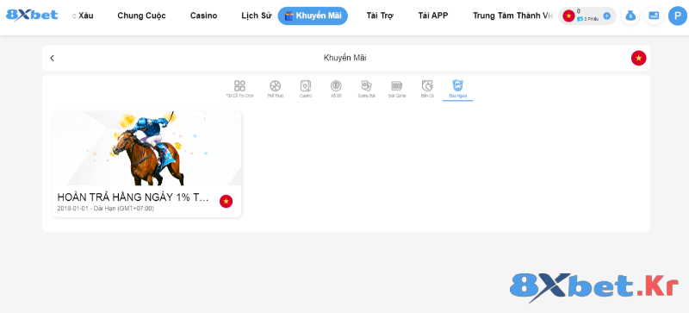Open the Vietnam flag region selector in Khuyến Mãi bar
The height and width of the screenshot is (313, 689).
(x=638, y=58)
